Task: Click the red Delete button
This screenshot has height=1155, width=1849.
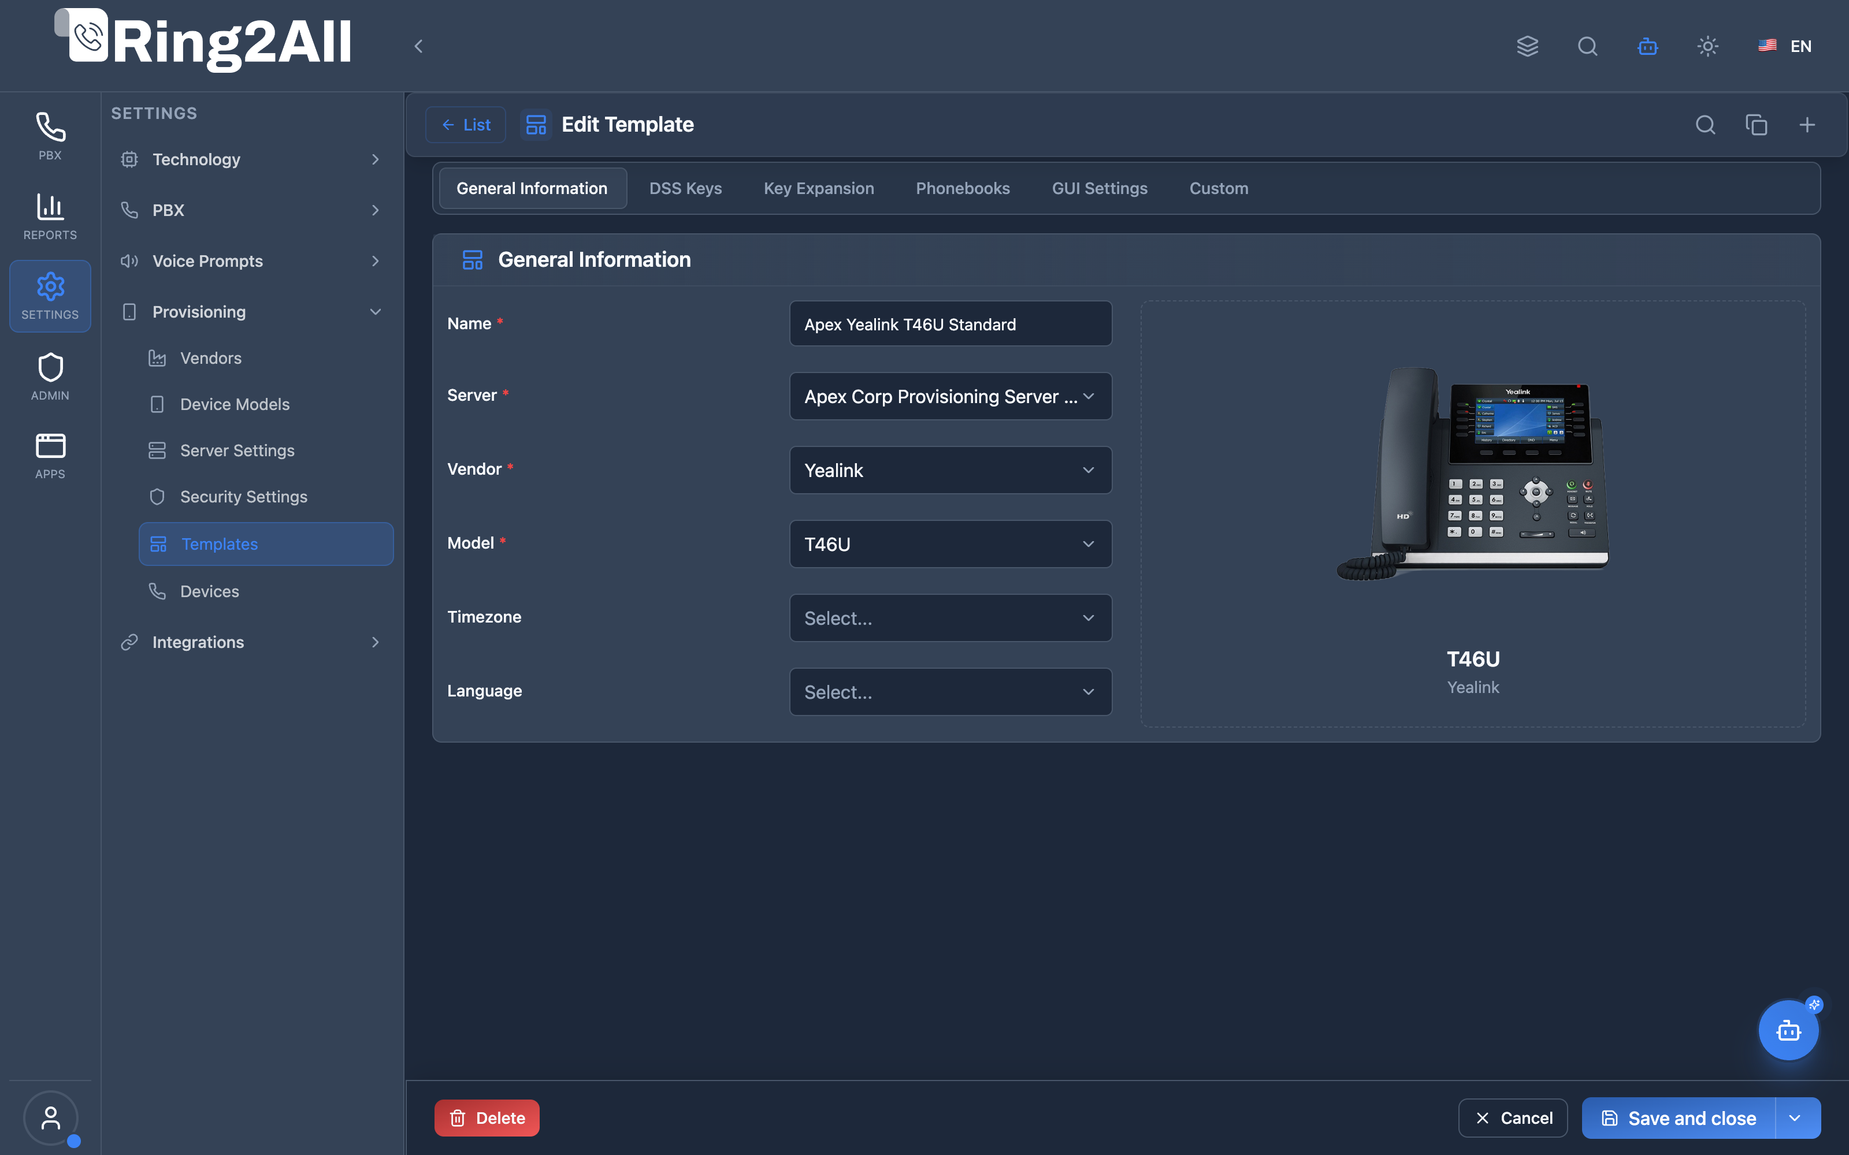Action: coord(487,1119)
